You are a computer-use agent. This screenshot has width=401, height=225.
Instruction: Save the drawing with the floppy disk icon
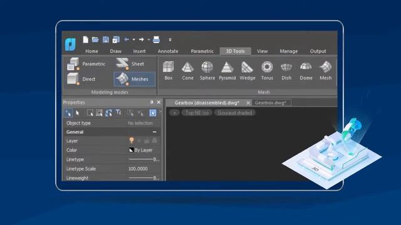click(106, 39)
